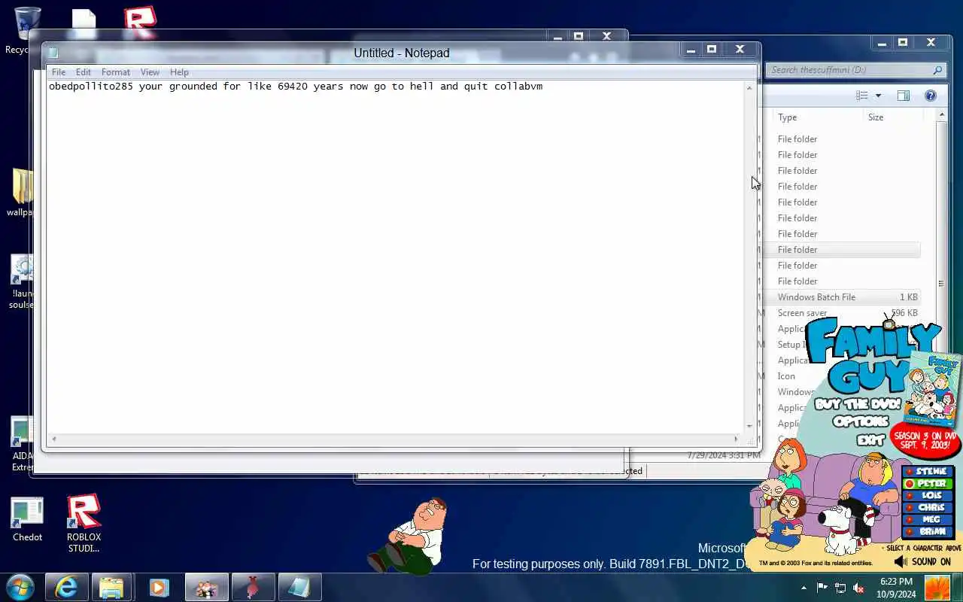This screenshot has height=602, width=963.
Task: Select the Icon type row in Explorer
Action: coord(786,376)
